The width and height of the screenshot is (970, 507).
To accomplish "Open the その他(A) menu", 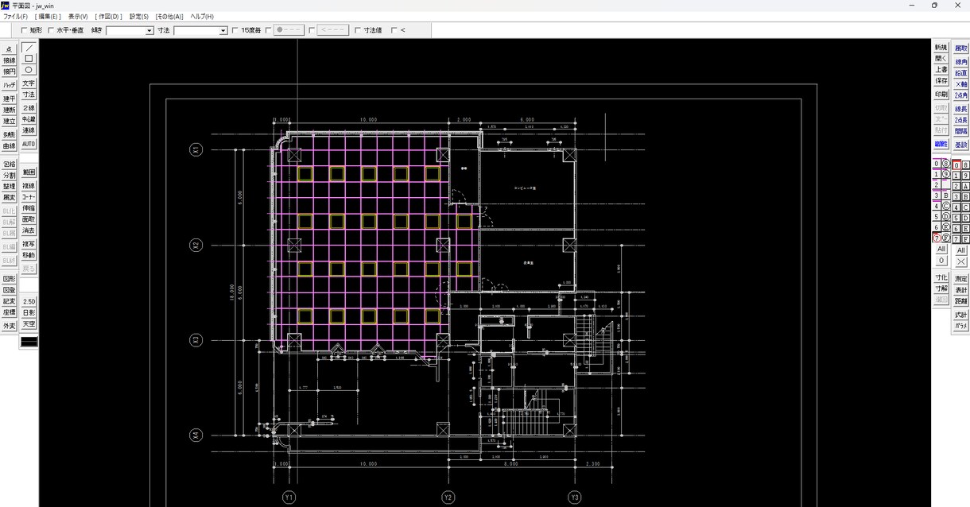I will pyautogui.click(x=169, y=16).
